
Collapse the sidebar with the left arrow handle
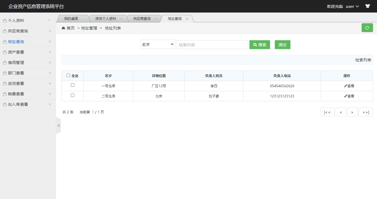(x=58, y=125)
